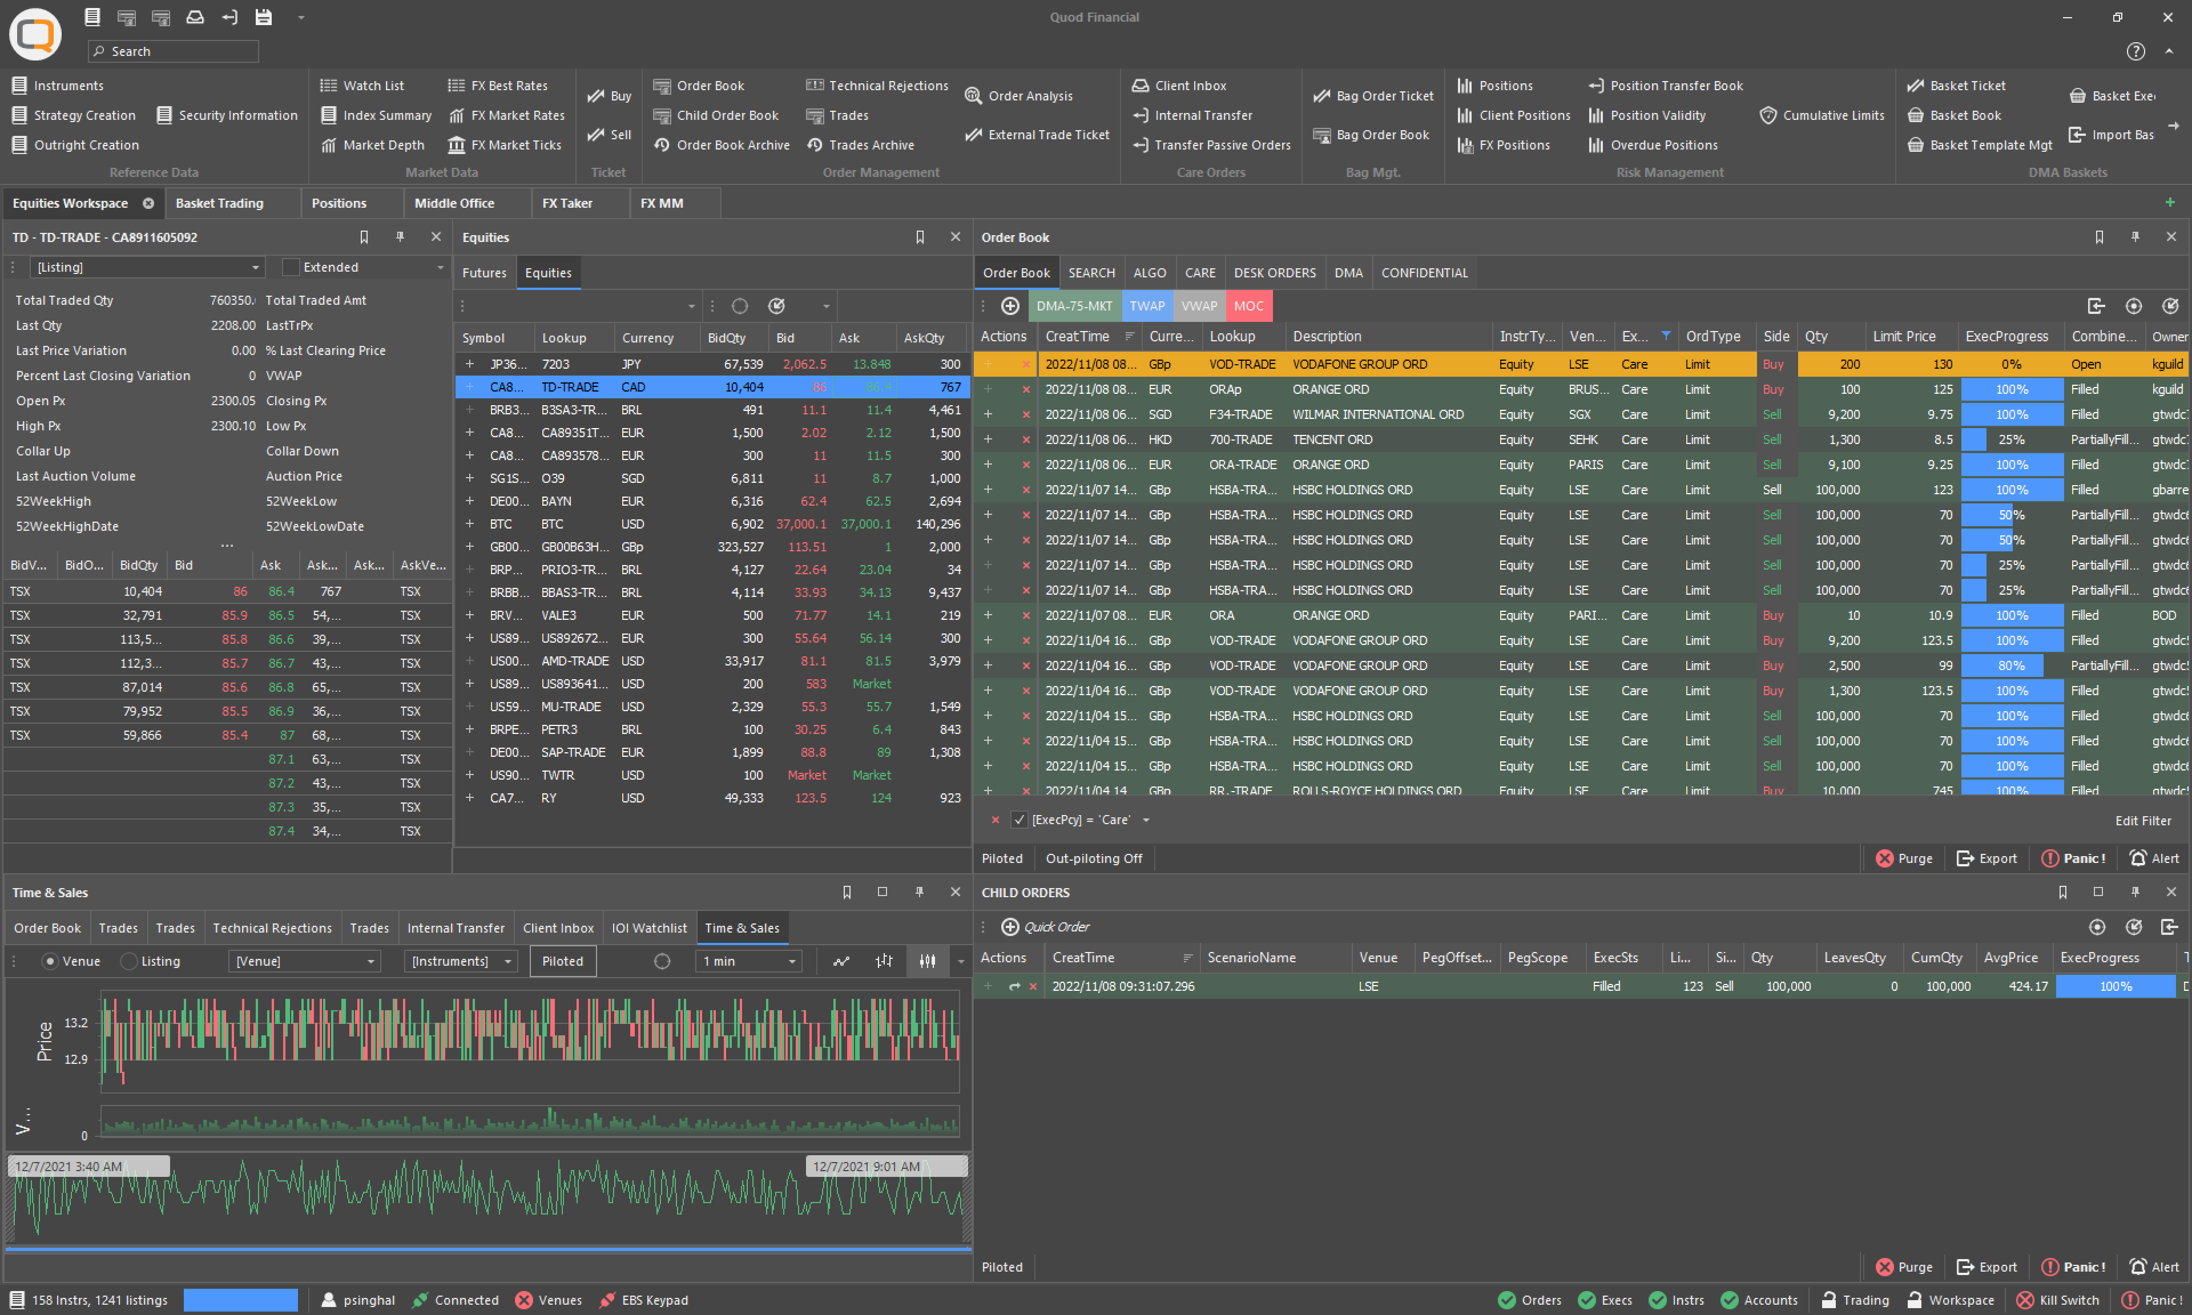The height and width of the screenshot is (1315, 2192).
Task: Open the [Instruments] dropdown
Action: [461, 962]
